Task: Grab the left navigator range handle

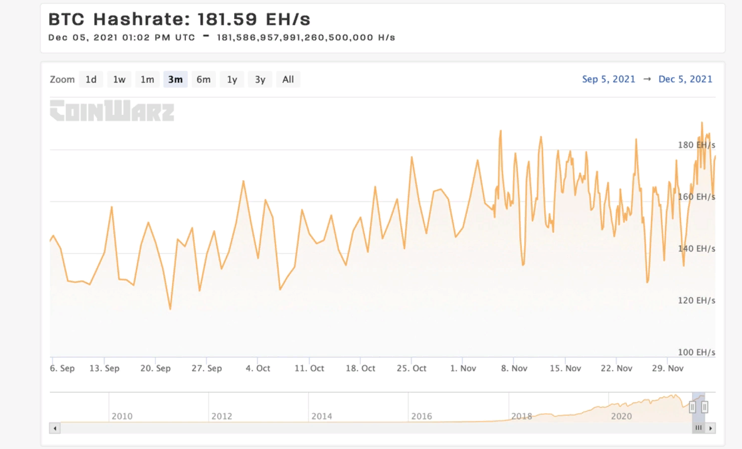Action: 692,407
